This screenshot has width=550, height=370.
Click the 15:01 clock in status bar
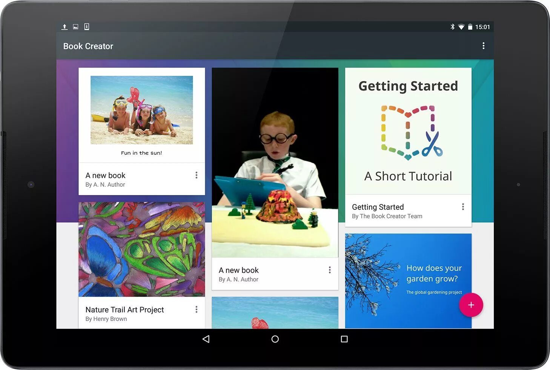(x=482, y=27)
